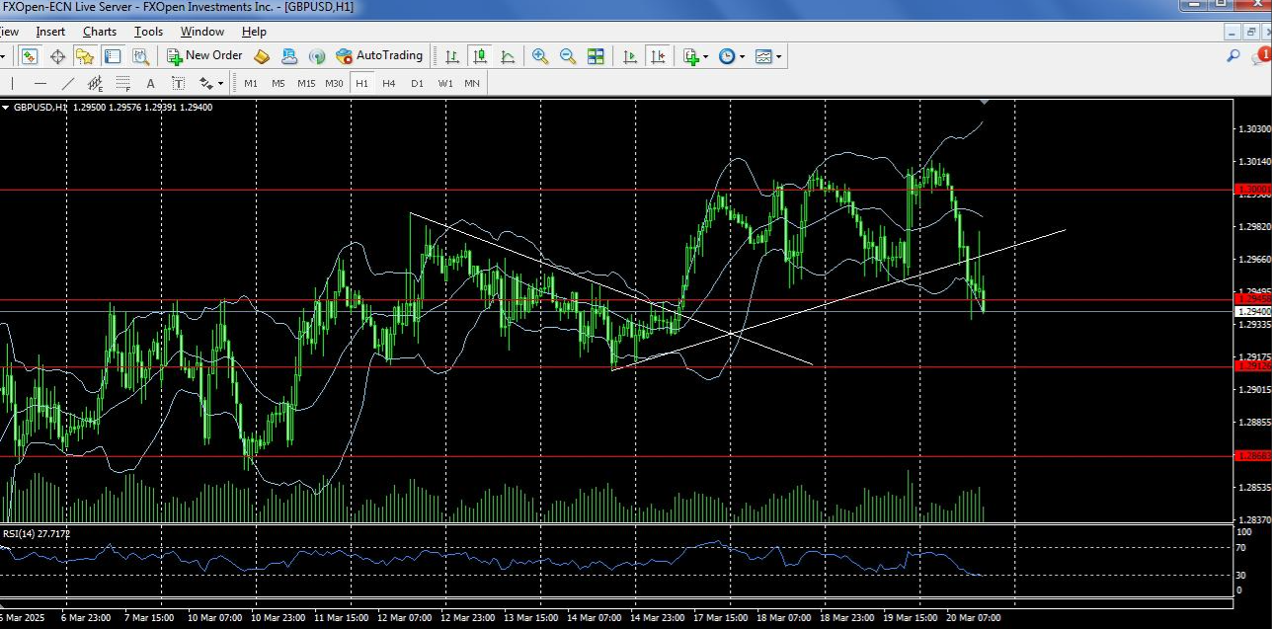
Task: Select the Fibonacci retracement tool
Action: pos(122,83)
